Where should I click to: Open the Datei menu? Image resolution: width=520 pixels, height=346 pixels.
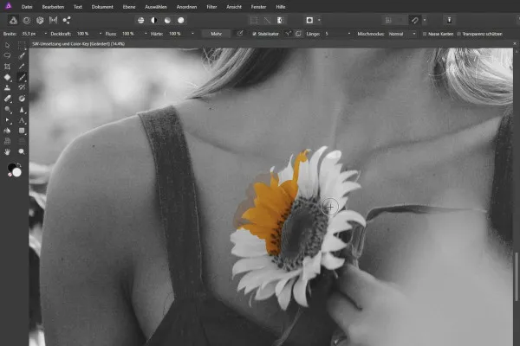point(27,7)
